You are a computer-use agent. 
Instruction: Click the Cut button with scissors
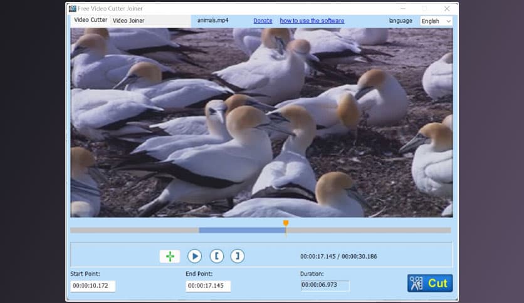pyautogui.click(x=430, y=283)
